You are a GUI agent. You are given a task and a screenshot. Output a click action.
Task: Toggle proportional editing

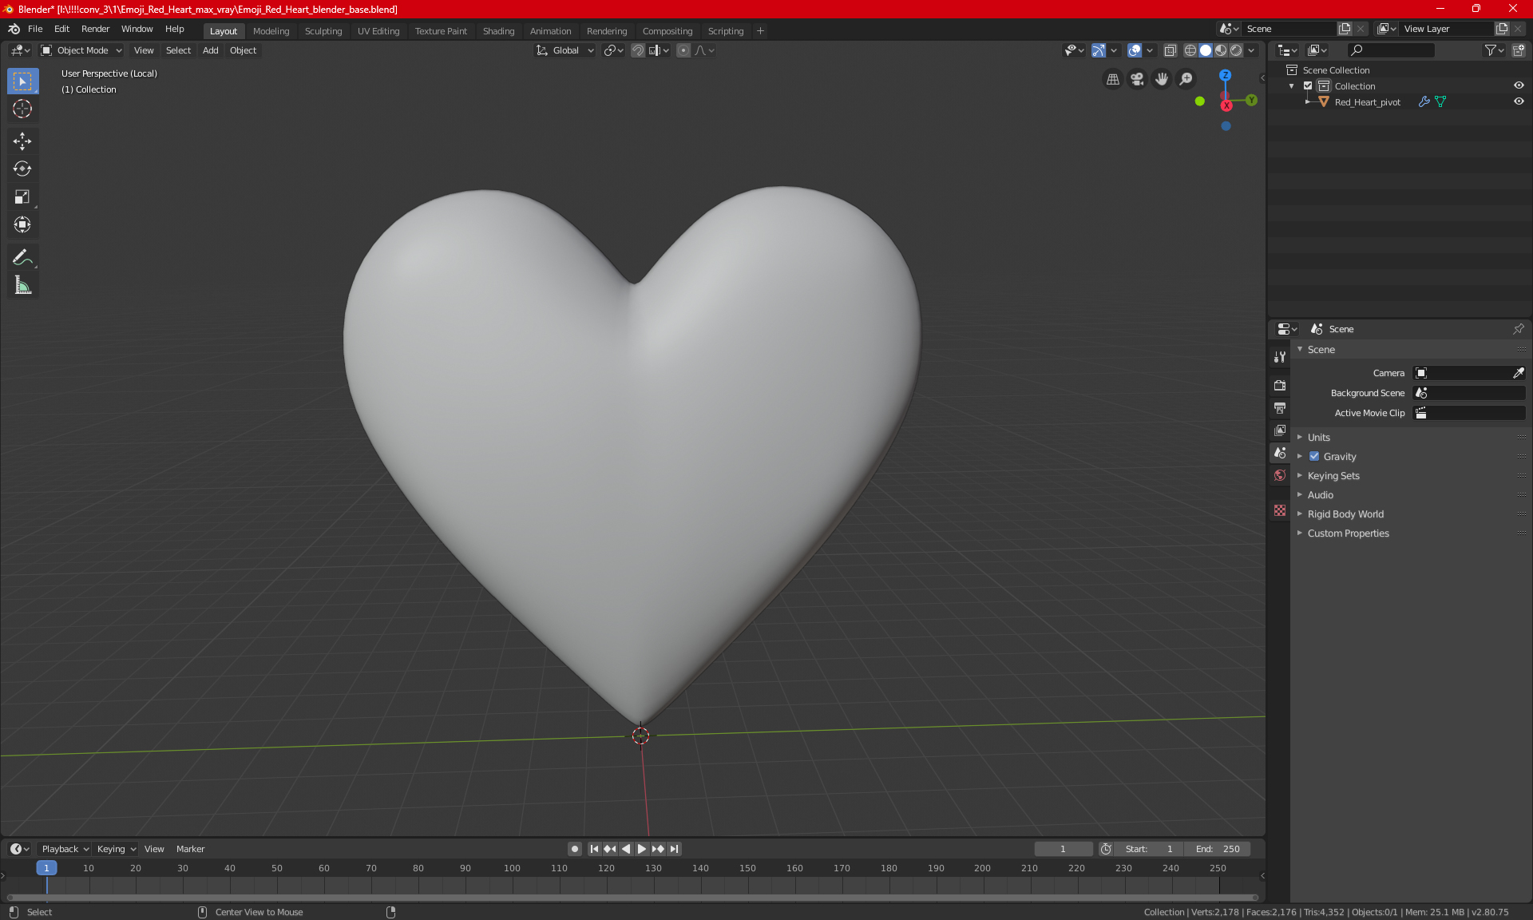[x=683, y=50]
